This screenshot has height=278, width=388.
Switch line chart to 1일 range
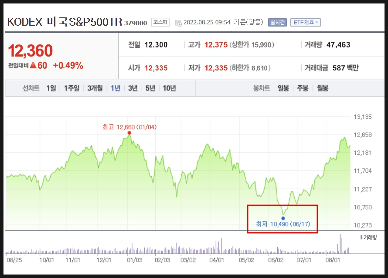51,88
